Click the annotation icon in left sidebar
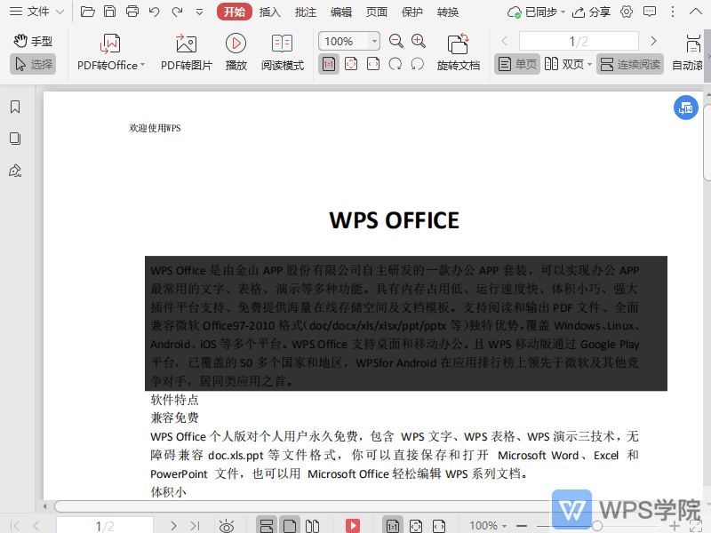The height and width of the screenshot is (533, 711). 14,171
